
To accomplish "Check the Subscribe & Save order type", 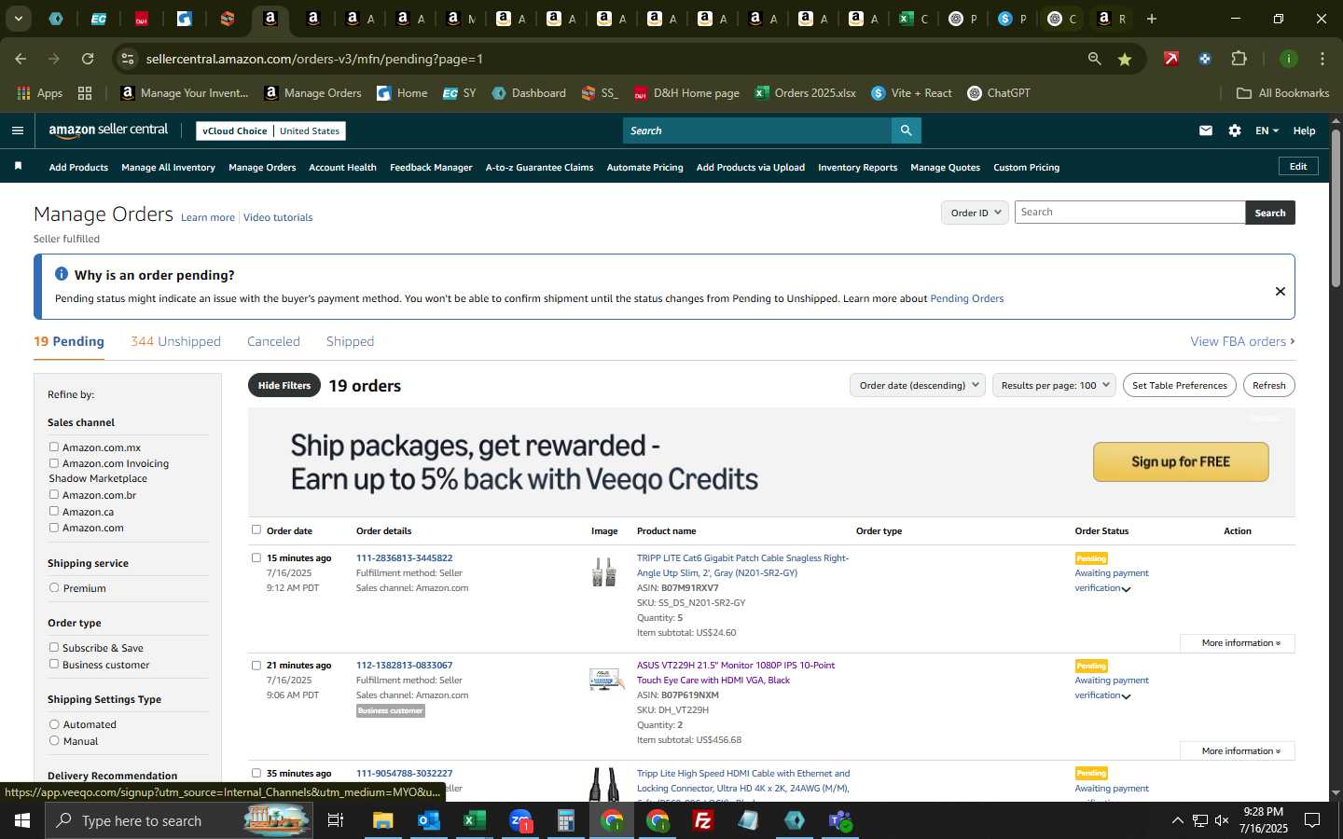I will tap(54, 648).
